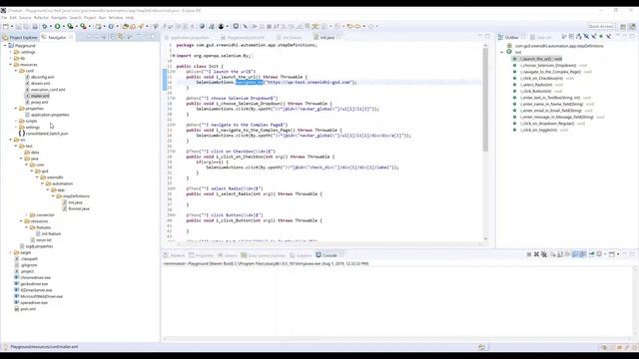This screenshot has width=639, height=359.
Task: Toggle Link with Editor in Project Explorer
Action: point(121,37)
